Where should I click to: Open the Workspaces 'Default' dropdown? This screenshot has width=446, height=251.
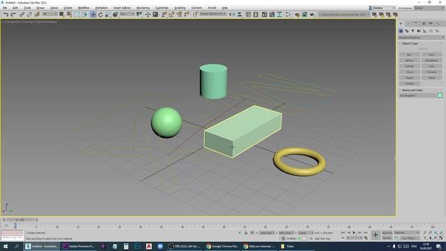coord(429,8)
